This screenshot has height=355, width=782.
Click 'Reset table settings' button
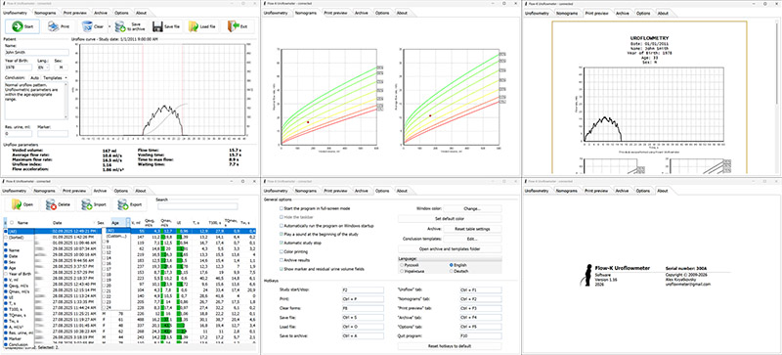(472, 229)
